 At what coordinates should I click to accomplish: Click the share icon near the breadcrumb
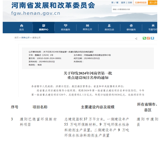coord(136,39)
